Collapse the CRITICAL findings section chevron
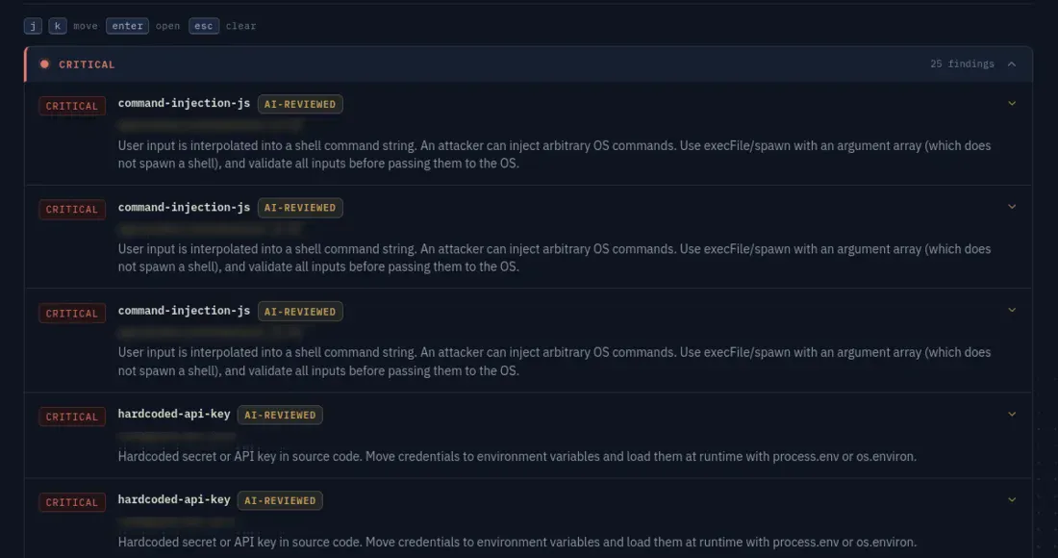 tap(1012, 64)
